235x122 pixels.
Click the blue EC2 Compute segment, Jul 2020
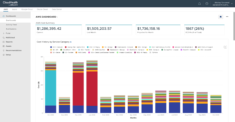point(174,108)
